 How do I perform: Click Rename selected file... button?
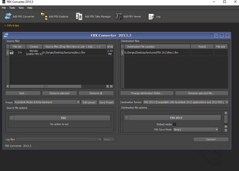click(x=201, y=93)
